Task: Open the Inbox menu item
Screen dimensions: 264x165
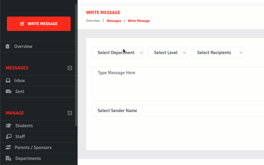Action: pyautogui.click(x=39, y=81)
